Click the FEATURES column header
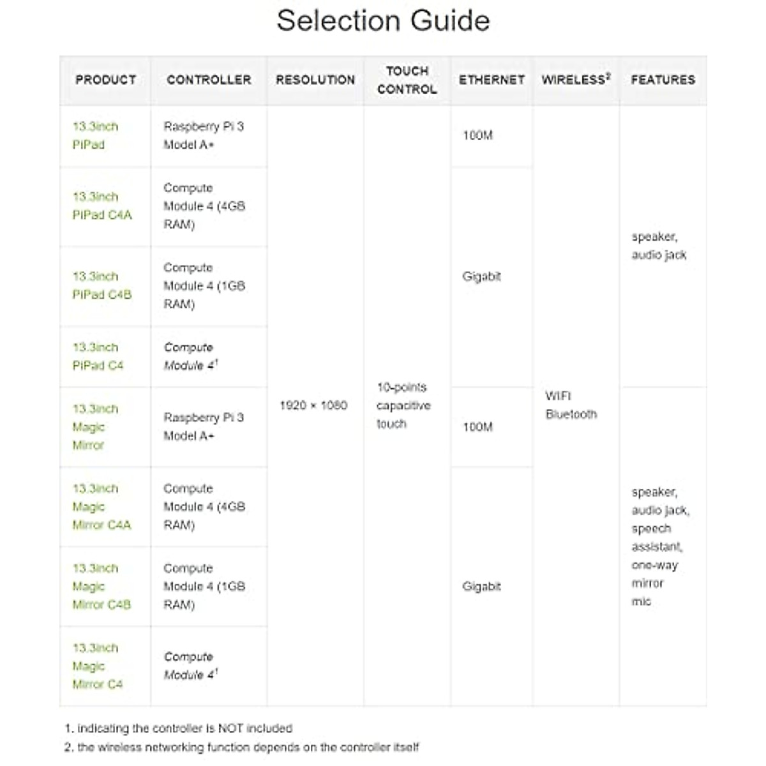Image resolution: width=766 pixels, height=766 pixels. [663, 80]
